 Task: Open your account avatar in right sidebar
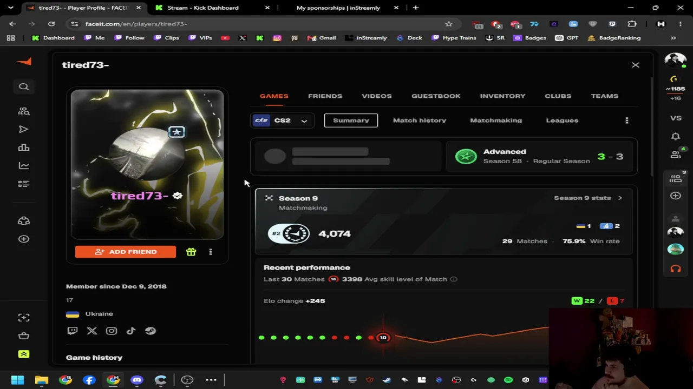click(x=675, y=60)
